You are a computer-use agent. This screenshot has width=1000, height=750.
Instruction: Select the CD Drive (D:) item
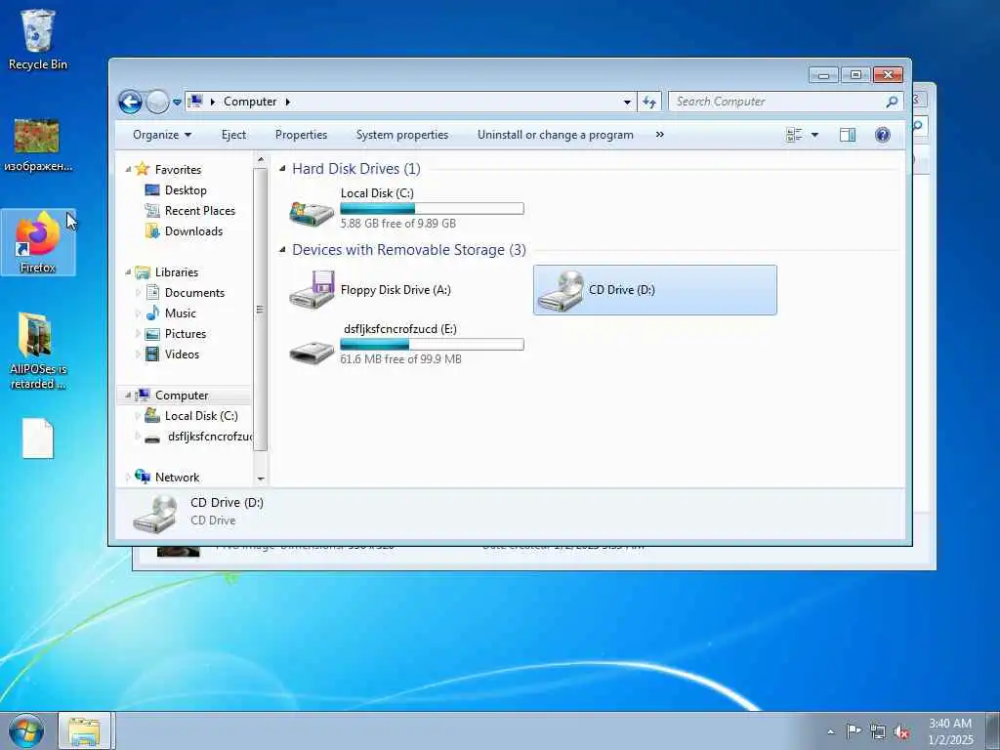click(x=655, y=289)
